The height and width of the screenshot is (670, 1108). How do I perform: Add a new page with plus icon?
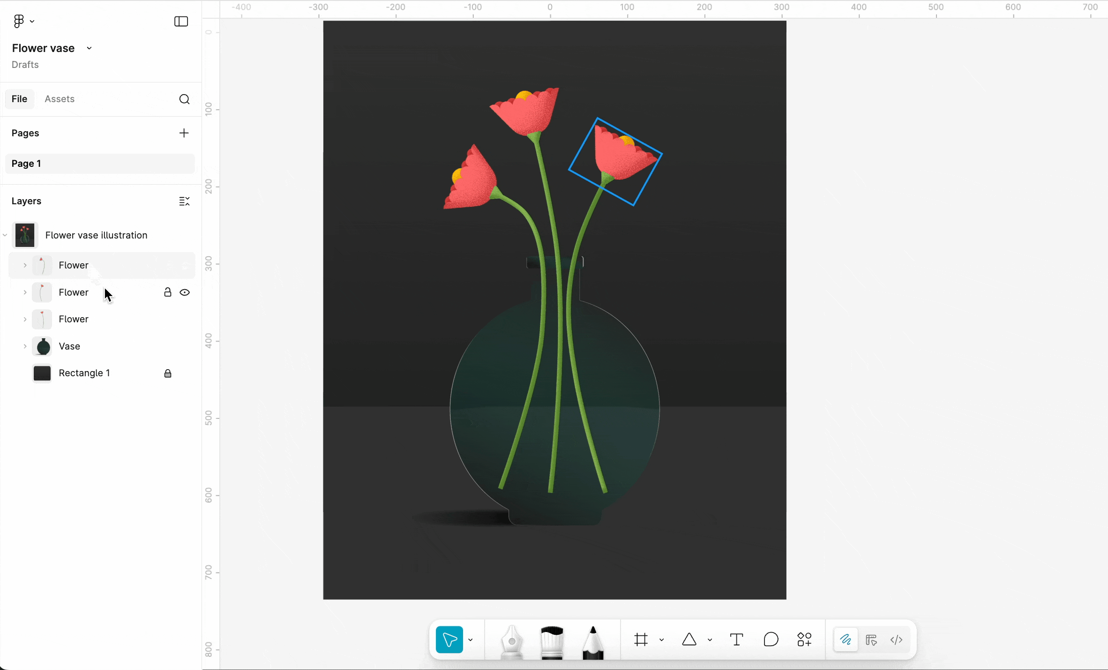(x=184, y=133)
